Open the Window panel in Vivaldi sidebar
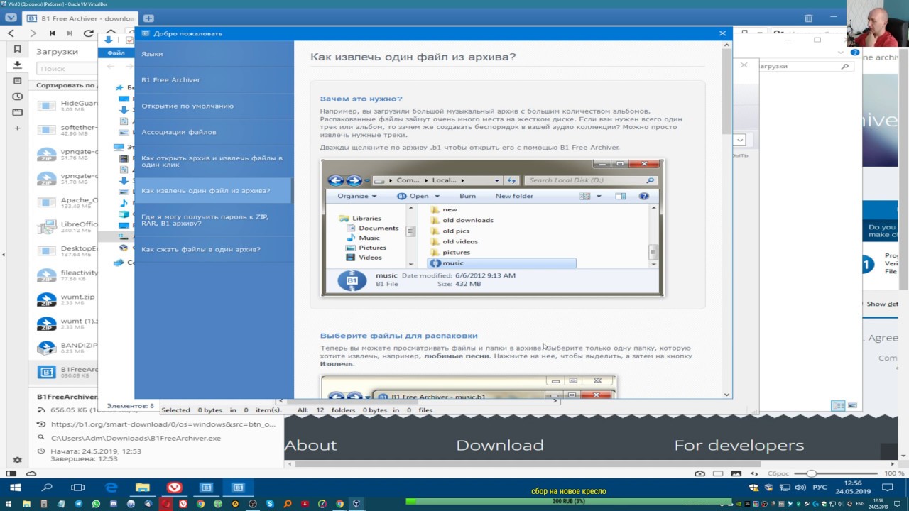 18,112
